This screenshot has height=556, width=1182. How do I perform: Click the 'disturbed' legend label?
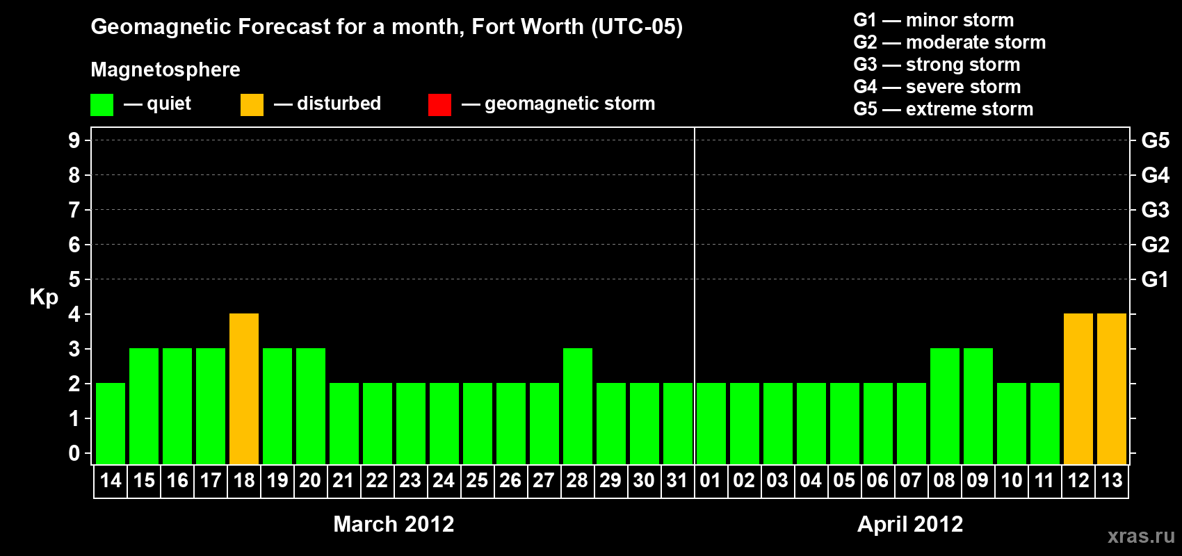pyautogui.click(x=339, y=104)
